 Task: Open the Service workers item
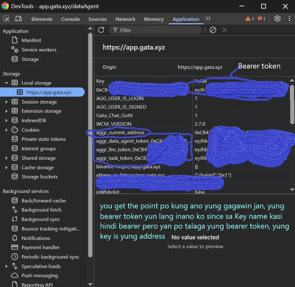click(39, 50)
